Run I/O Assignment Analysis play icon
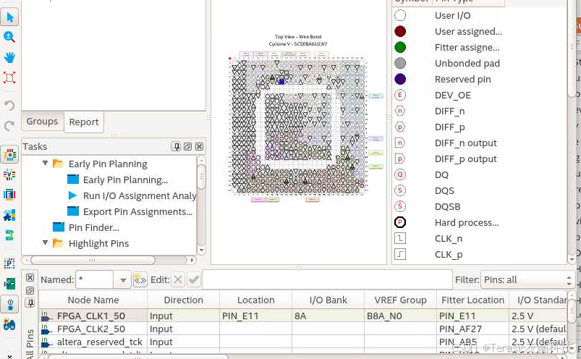 (x=72, y=195)
